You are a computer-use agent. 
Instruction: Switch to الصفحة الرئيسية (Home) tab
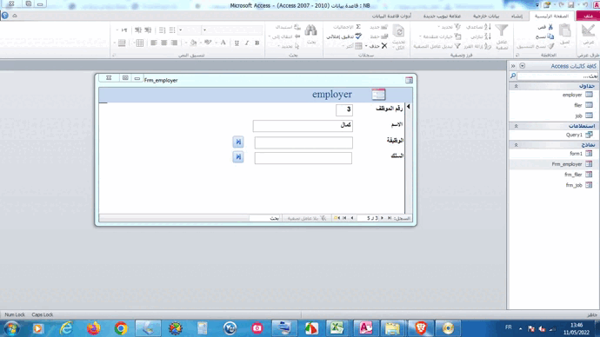coord(551,16)
